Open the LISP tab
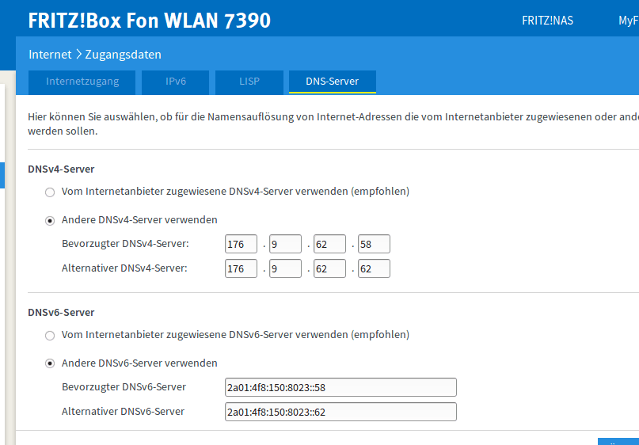The width and height of the screenshot is (639, 445). click(249, 82)
